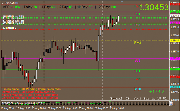Click the 1.29385 price scale value
This screenshot has height=111, width=180.
(175, 44)
